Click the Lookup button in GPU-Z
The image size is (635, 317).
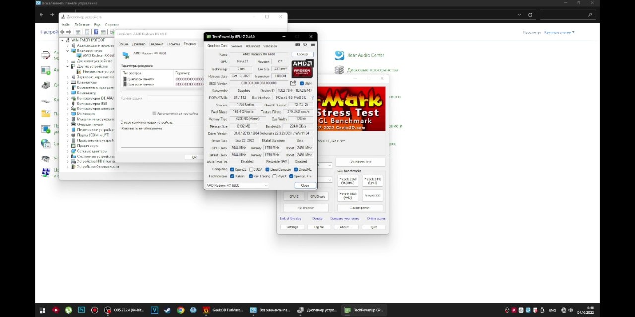303,54
